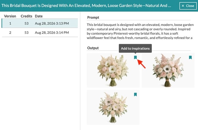198x130 pixels.
Task: Open the bottom bouquet output thumbnail
Action: point(113,107)
